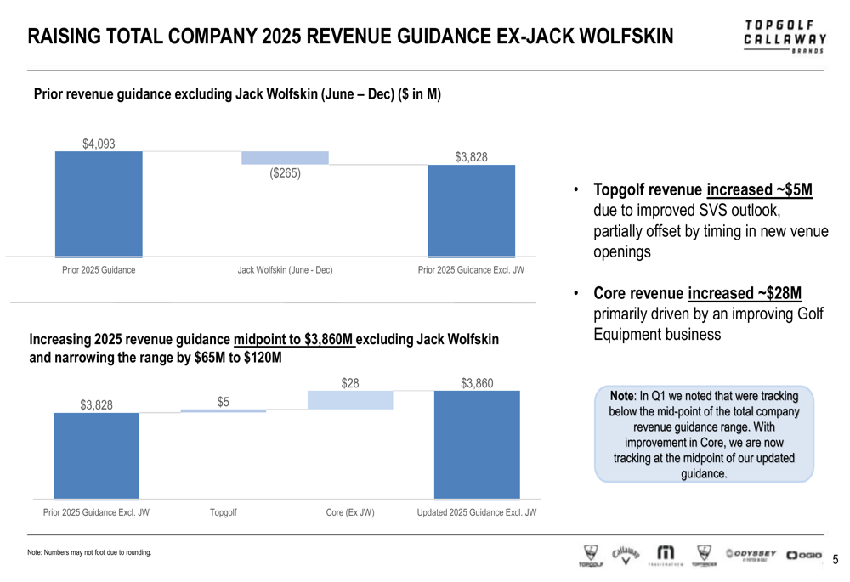Select the $28 value label
Viewport: 850px width, 582px height.
point(350,383)
